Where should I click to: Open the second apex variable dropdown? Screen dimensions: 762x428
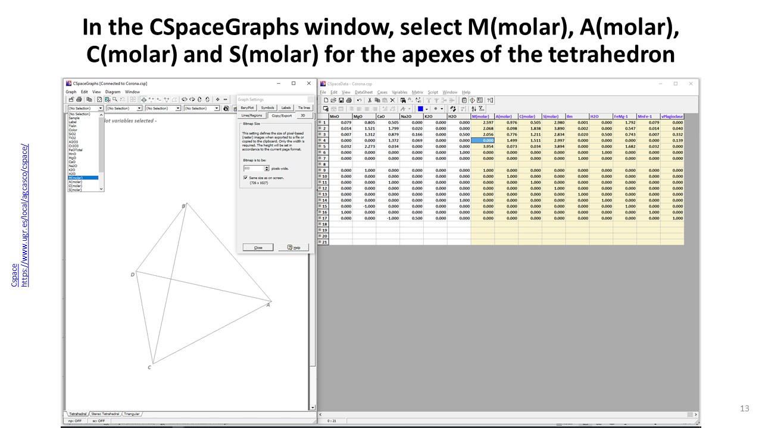pyautogui.click(x=139, y=109)
